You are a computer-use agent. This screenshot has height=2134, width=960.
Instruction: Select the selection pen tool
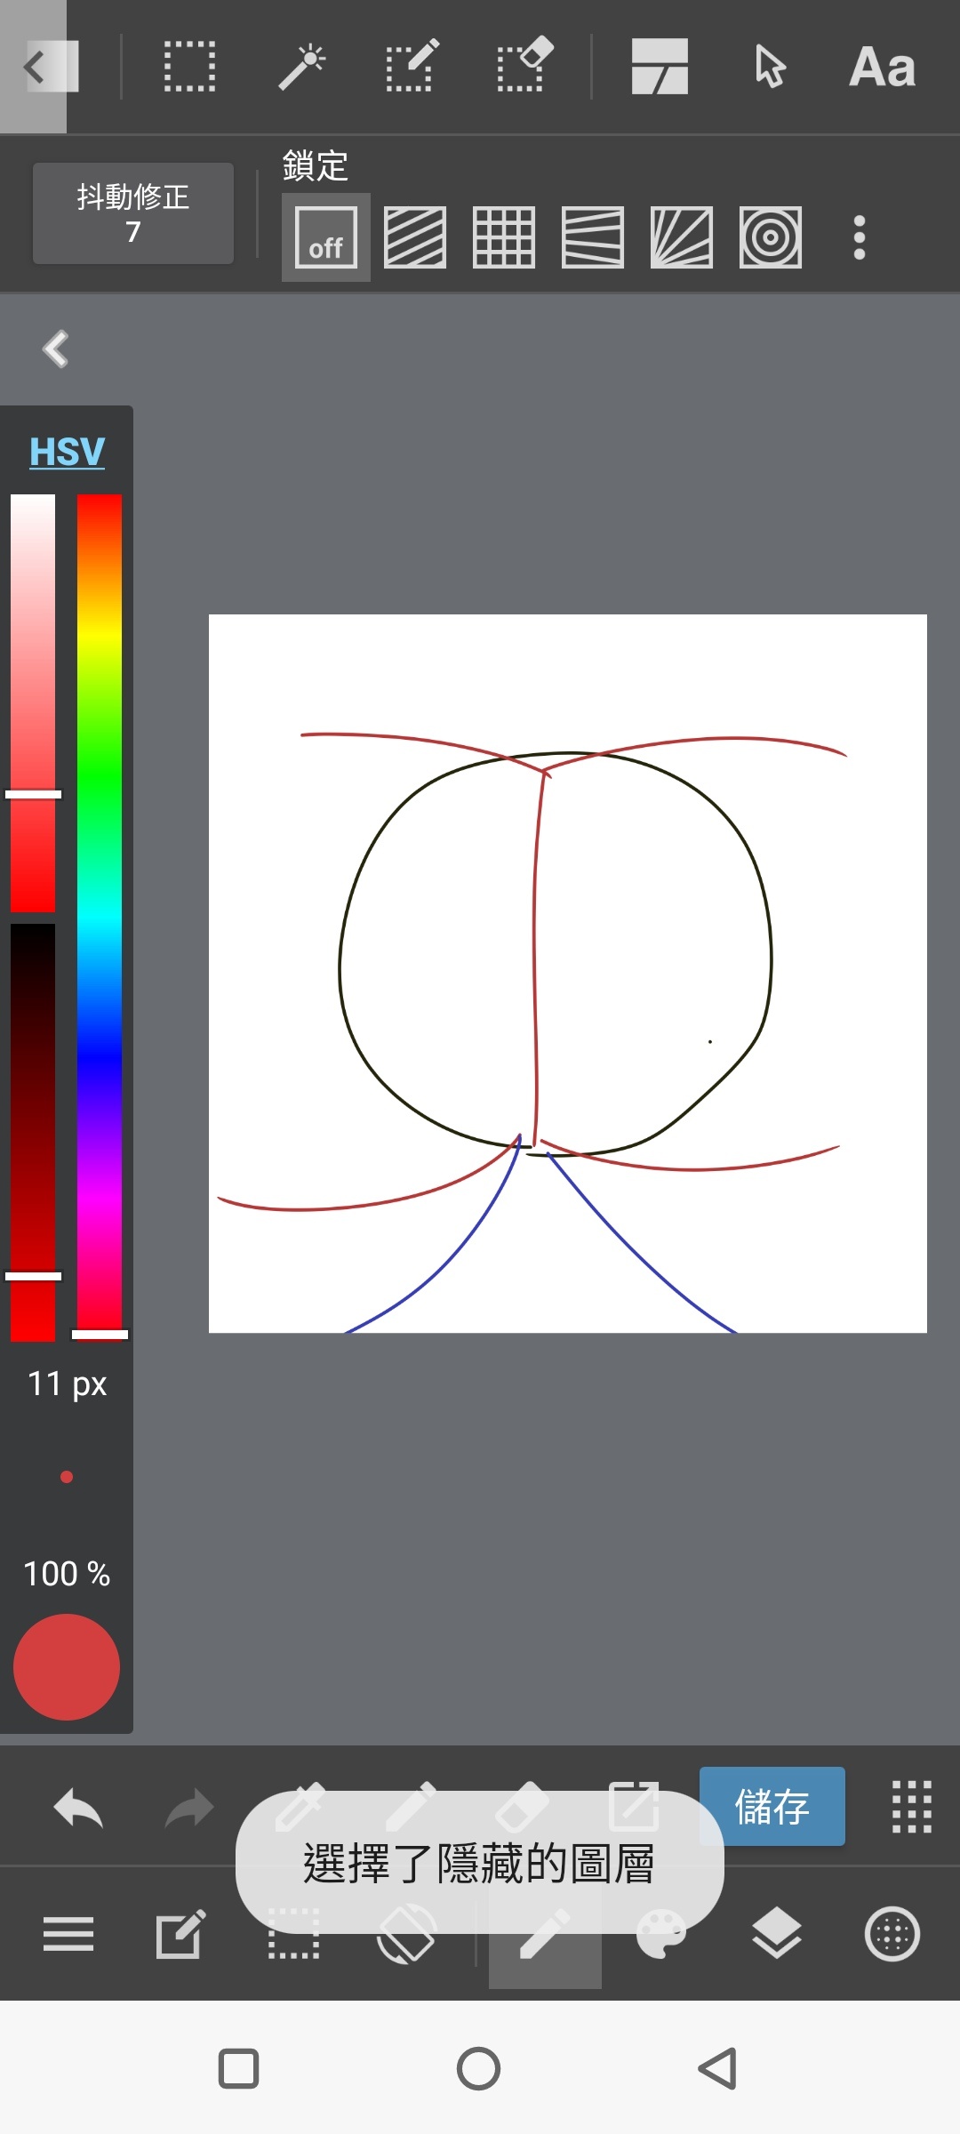tap(412, 66)
